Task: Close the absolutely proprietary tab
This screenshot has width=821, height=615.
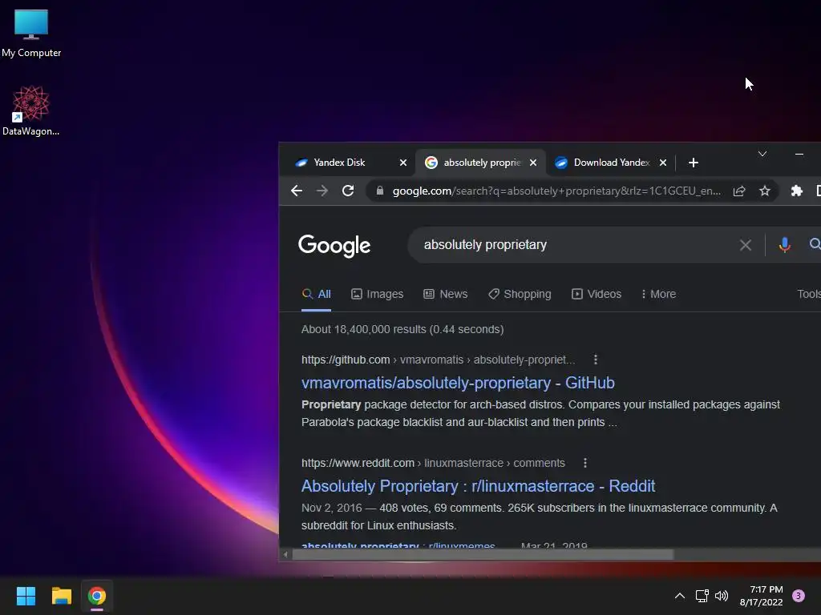Action: [532, 163]
